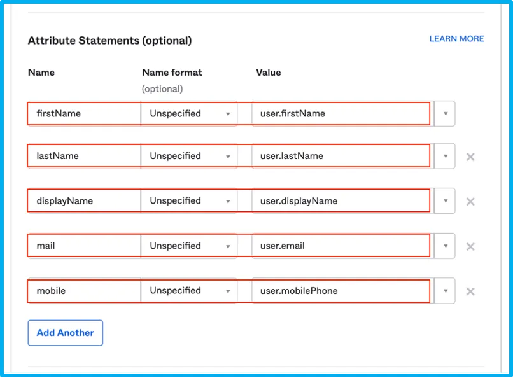
Task: Open Name format dropdown for lastName
Action: point(189,156)
